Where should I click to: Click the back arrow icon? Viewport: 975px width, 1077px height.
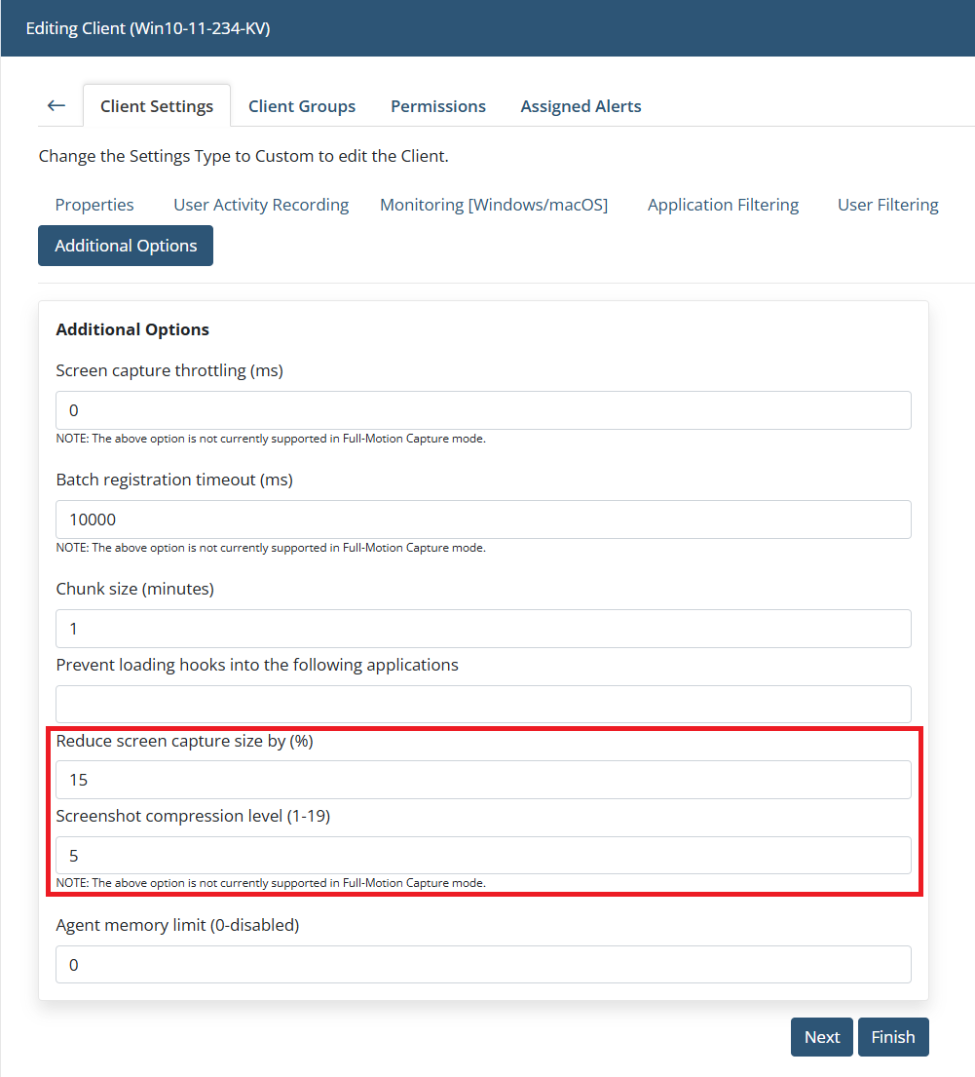tap(56, 106)
